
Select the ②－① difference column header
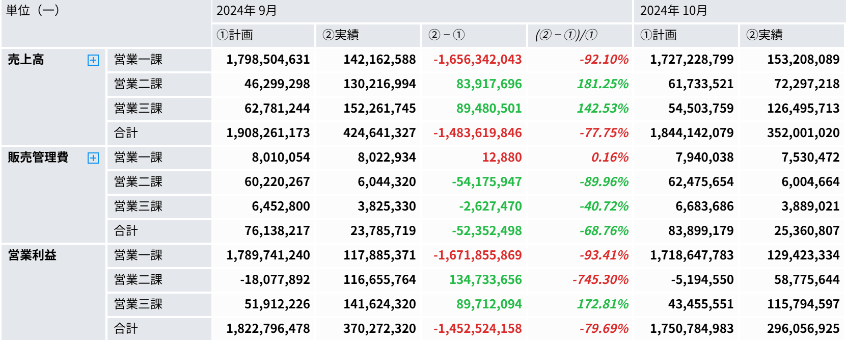[446, 35]
